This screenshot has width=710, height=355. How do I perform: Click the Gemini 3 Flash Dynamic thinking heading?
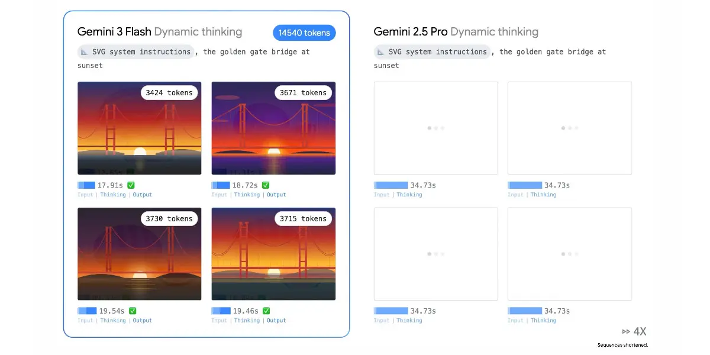(x=160, y=32)
